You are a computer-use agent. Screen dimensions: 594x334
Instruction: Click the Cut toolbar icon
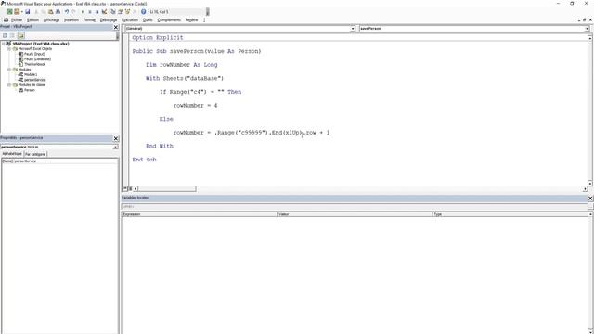[x=36, y=12]
